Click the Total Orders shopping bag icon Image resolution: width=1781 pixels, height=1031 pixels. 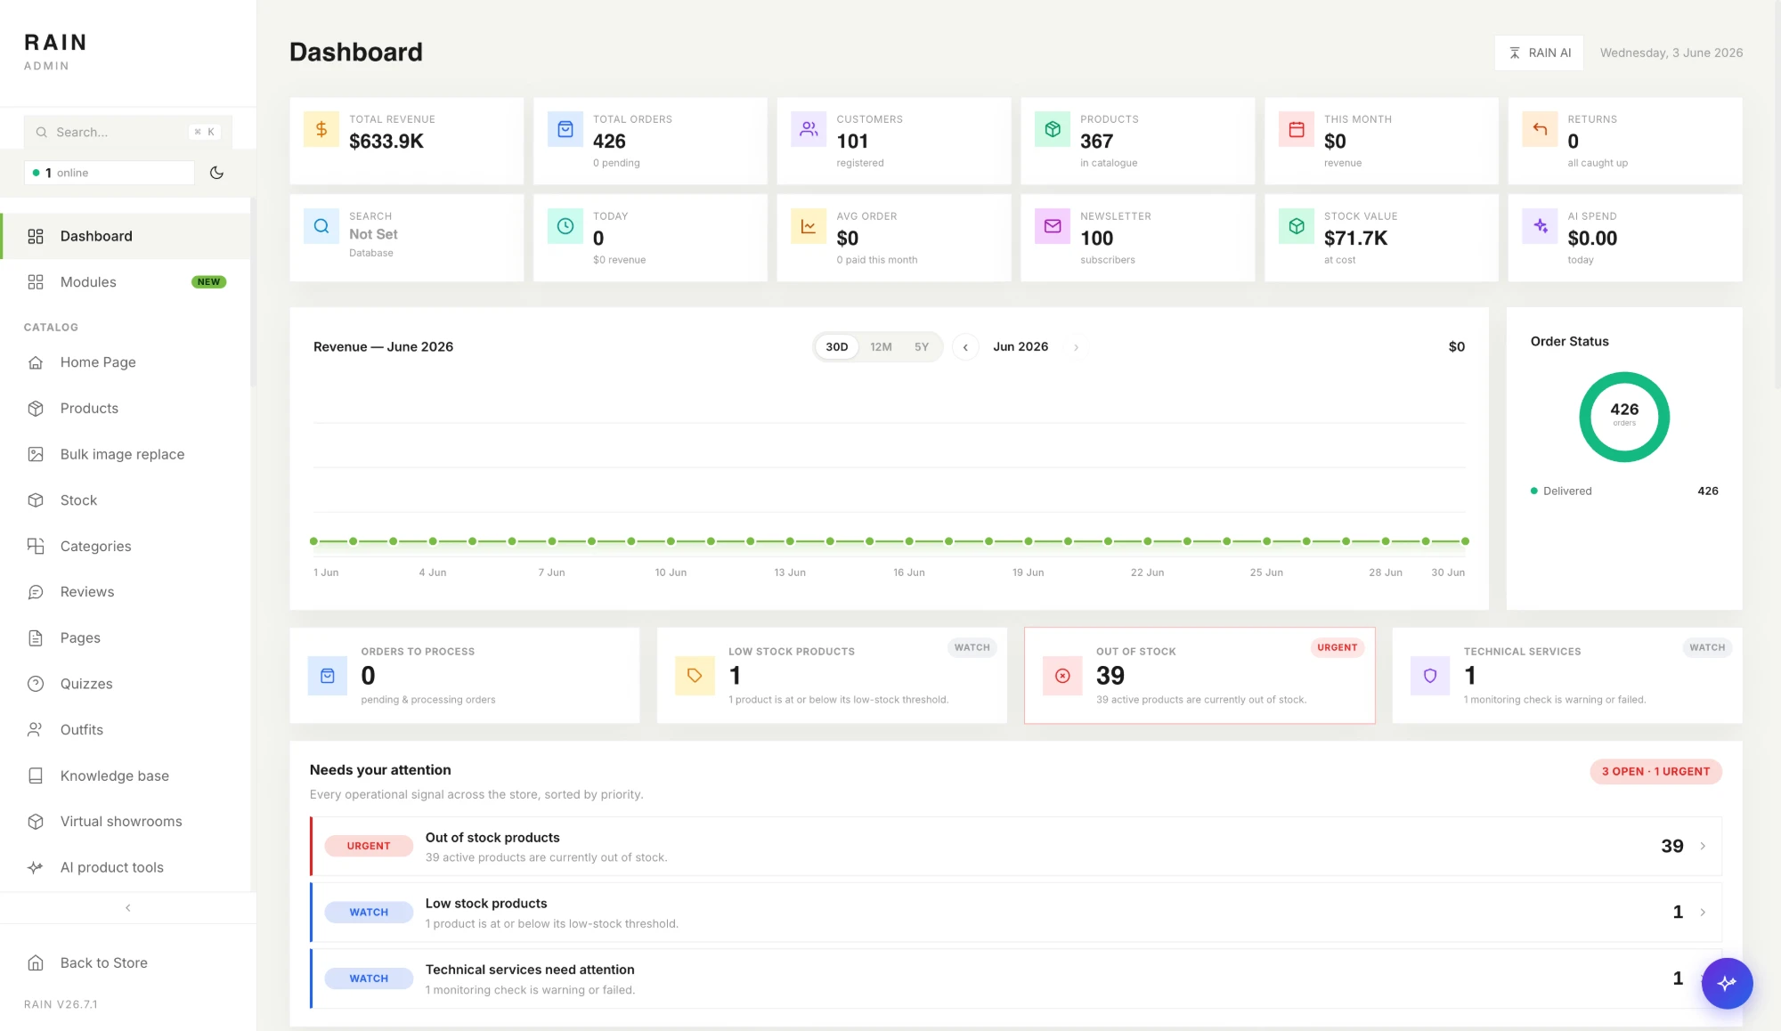click(565, 129)
